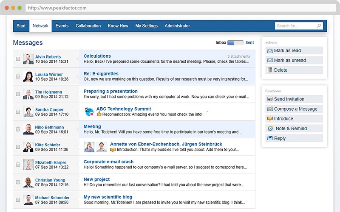
Task: Open Tim Holzmann's profile photo
Action: coord(28,94)
